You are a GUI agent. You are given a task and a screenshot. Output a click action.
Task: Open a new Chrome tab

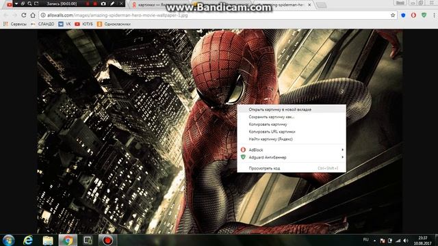pyautogui.click(x=322, y=5)
